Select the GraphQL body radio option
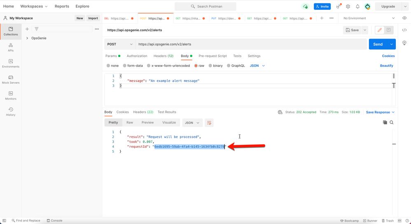This screenshot has height=224, width=411. (x=229, y=66)
